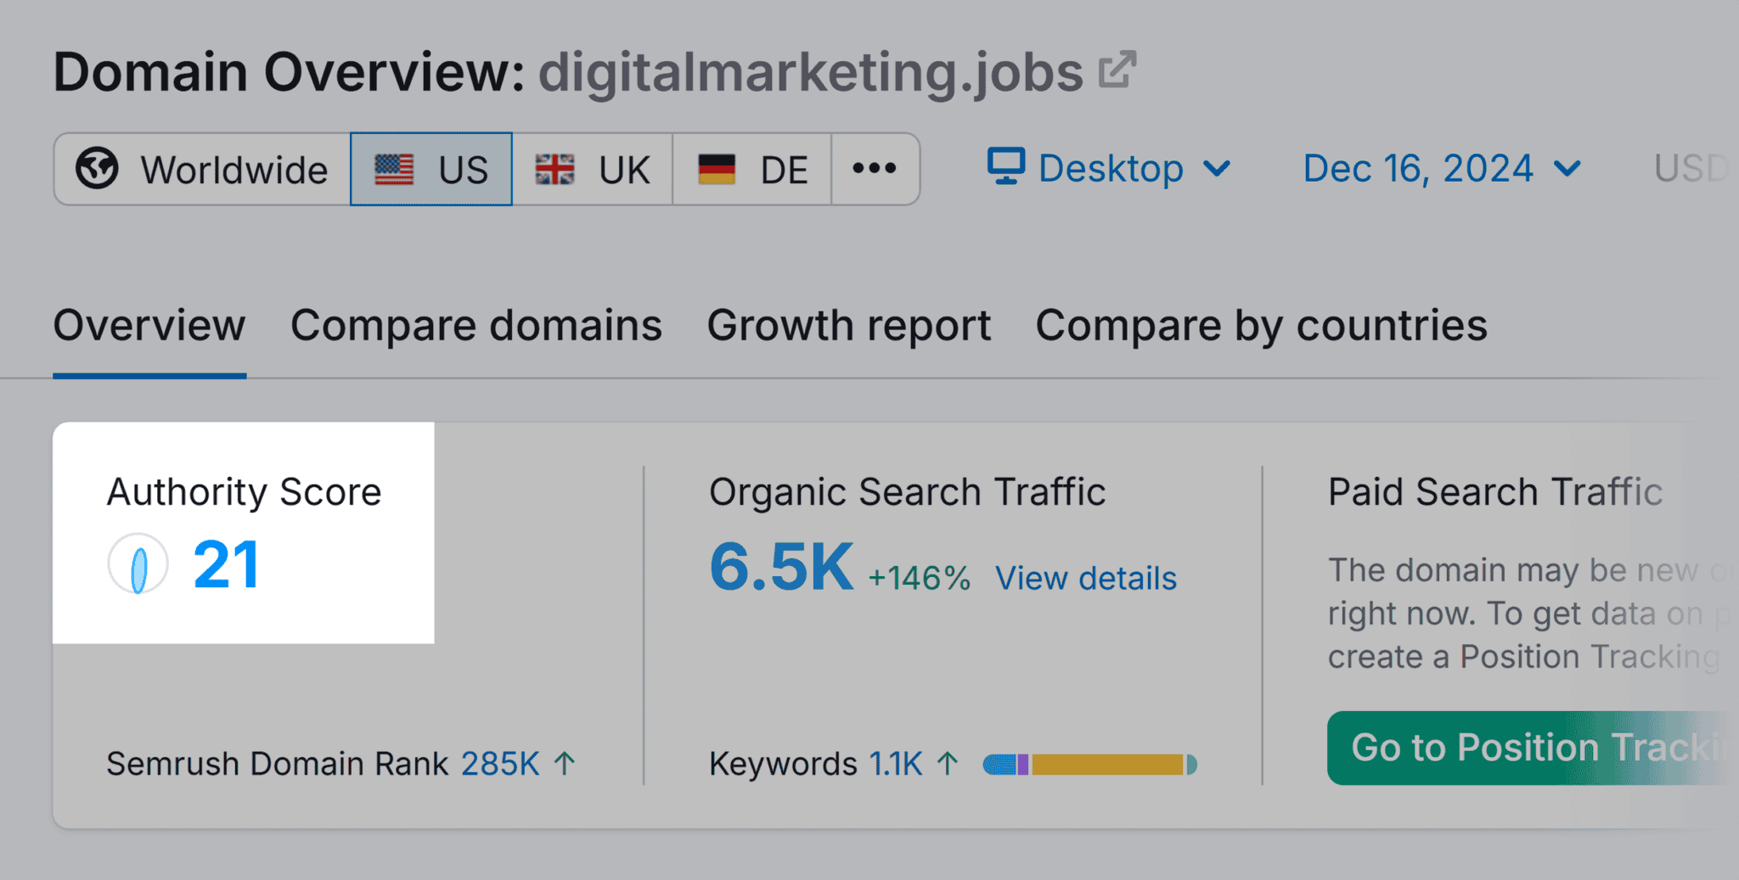The width and height of the screenshot is (1739, 880).
Task: Click the keyword intent distribution bar
Action: tap(1089, 763)
